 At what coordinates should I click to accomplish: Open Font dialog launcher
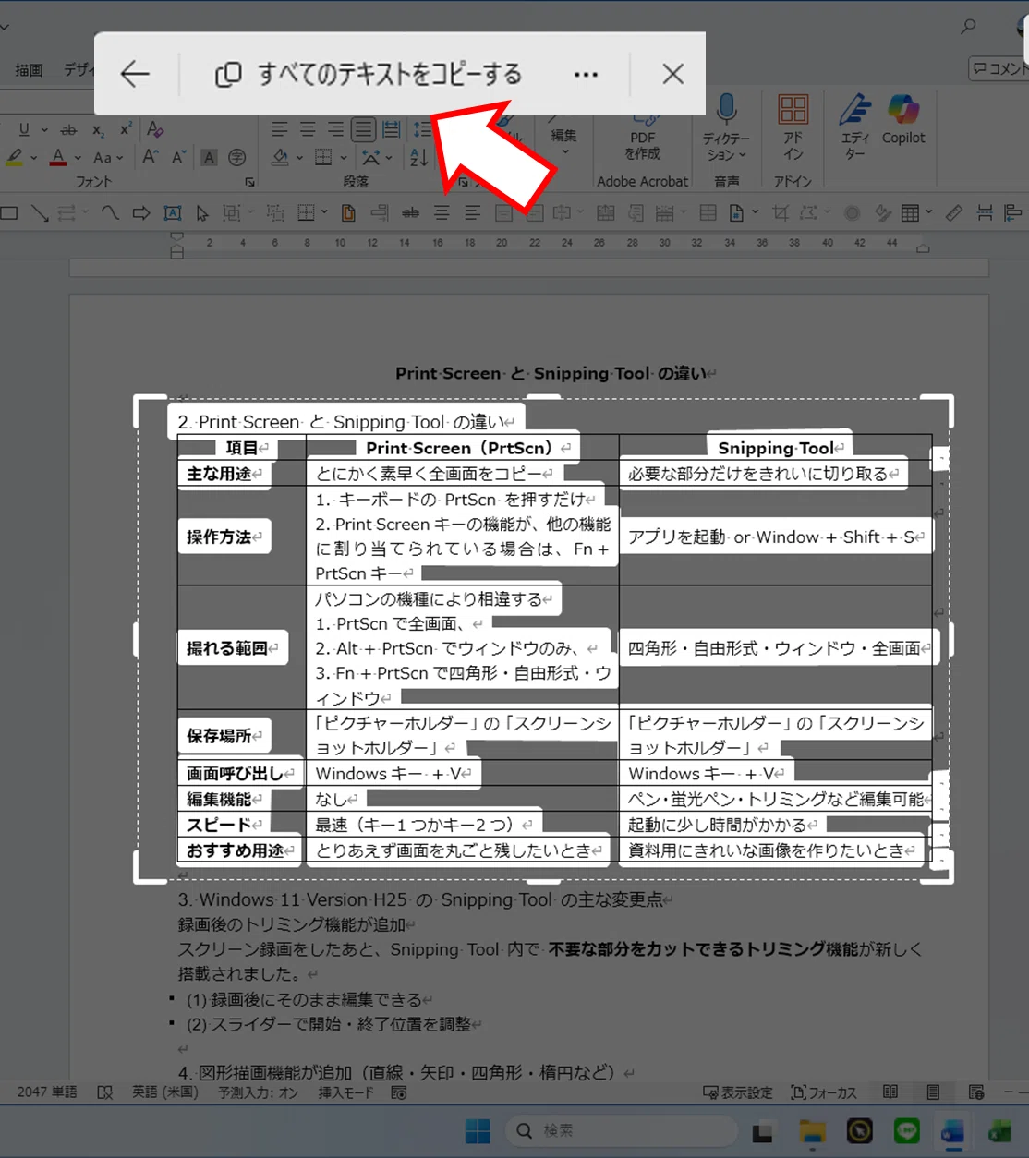pos(249,183)
